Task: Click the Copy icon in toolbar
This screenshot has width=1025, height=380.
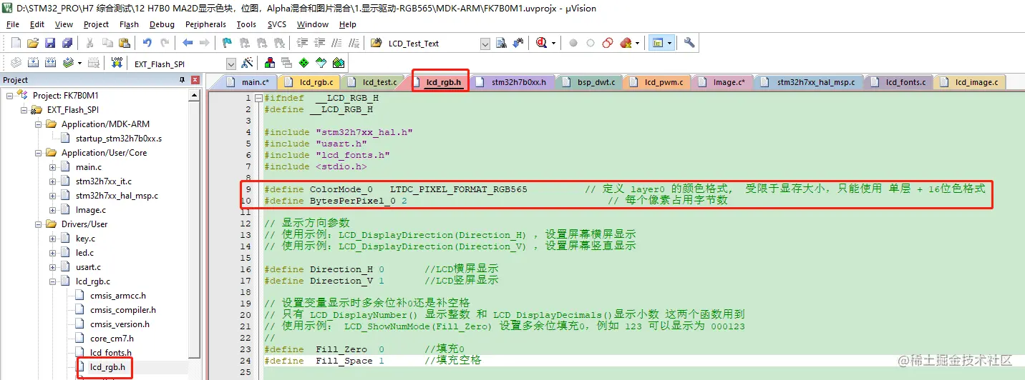Action: pyautogui.click(x=107, y=43)
